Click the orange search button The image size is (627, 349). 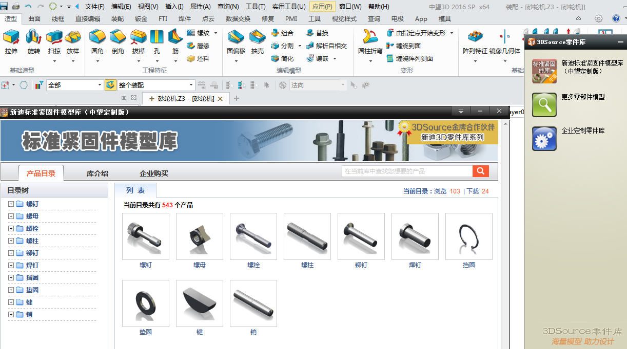coord(480,171)
